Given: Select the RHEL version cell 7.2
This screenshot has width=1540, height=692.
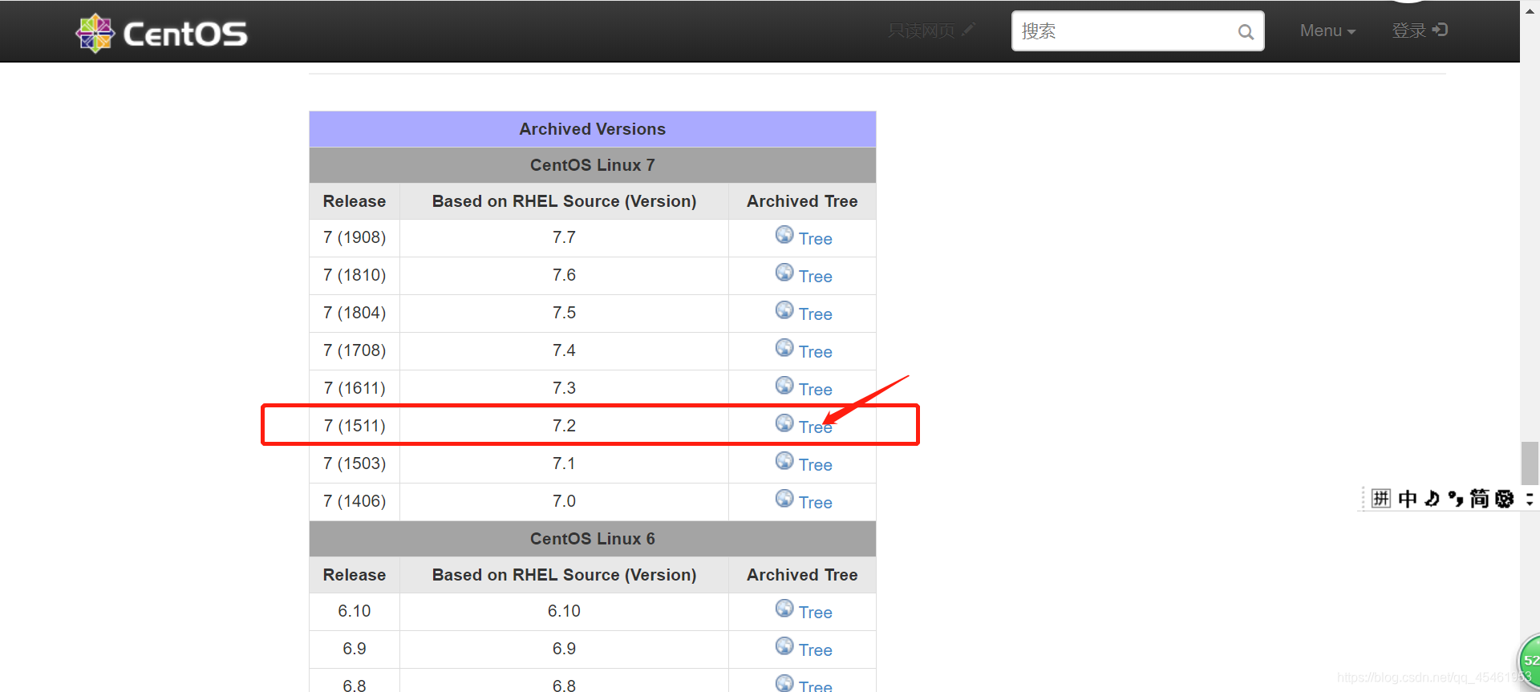Looking at the screenshot, I should (x=564, y=426).
